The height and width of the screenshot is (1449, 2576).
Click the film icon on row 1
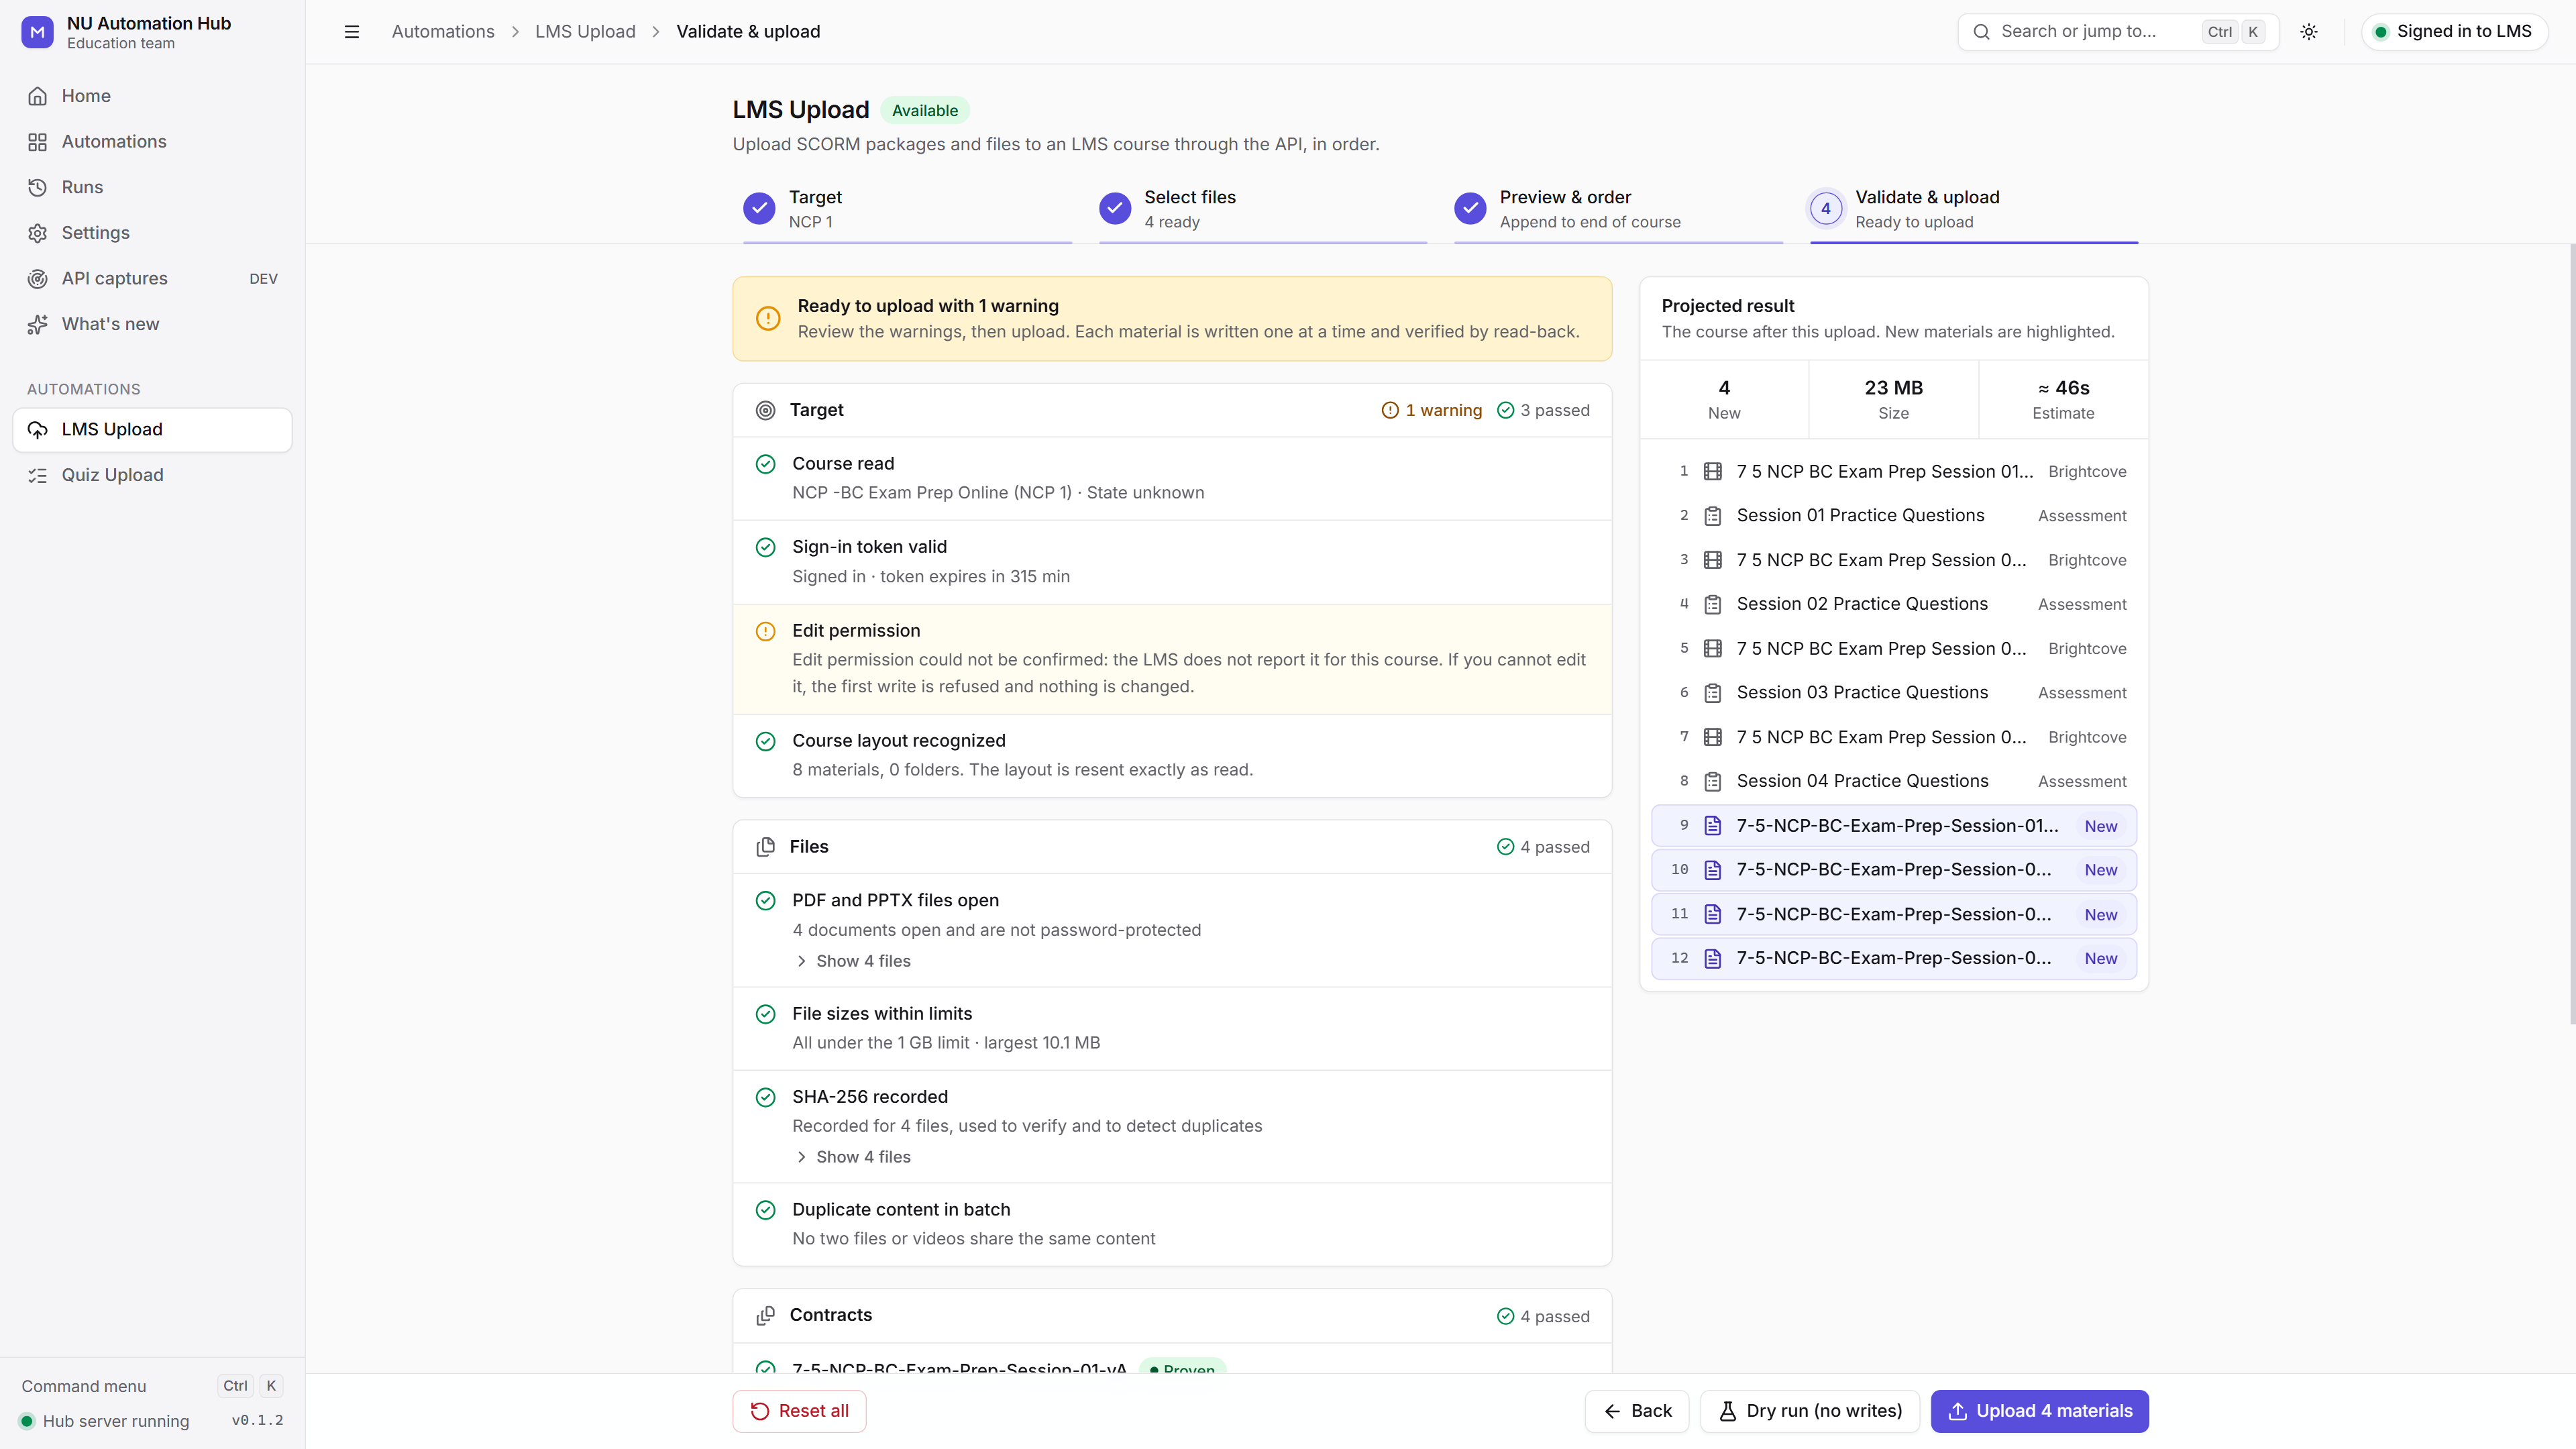click(1712, 471)
